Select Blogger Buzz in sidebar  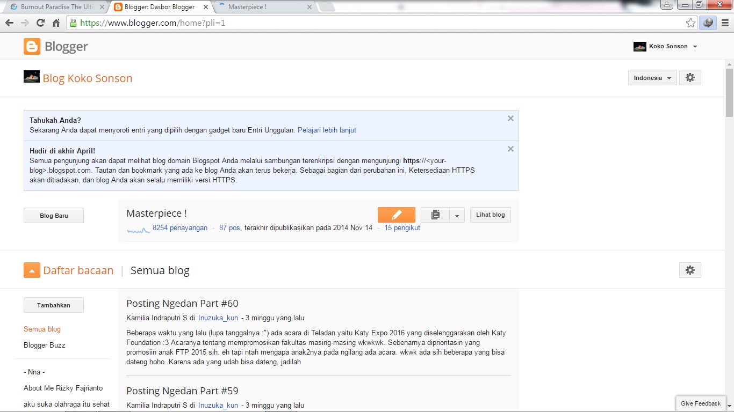click(x=45, y=345)
